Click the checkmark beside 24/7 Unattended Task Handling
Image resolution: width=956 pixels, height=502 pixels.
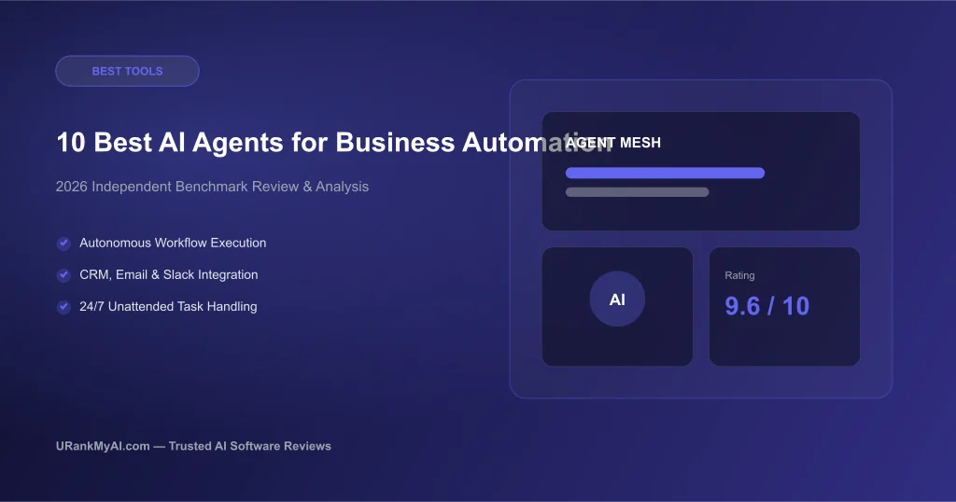coord(63,307)
